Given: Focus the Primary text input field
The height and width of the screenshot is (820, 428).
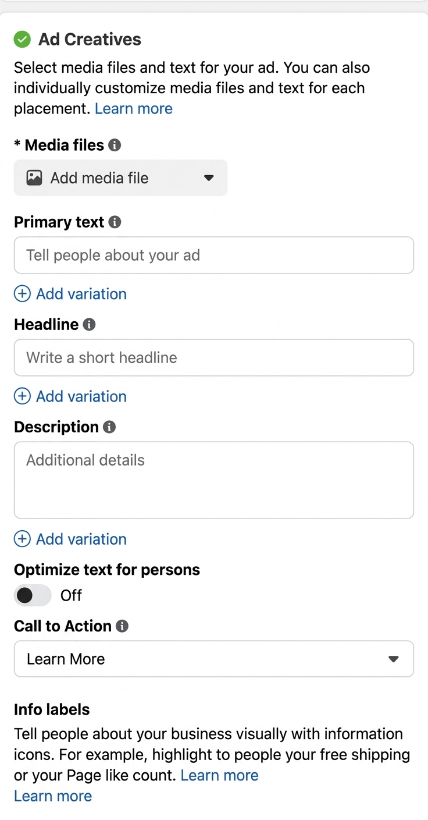Looking at the screenshot, I should tap(213, 255).
